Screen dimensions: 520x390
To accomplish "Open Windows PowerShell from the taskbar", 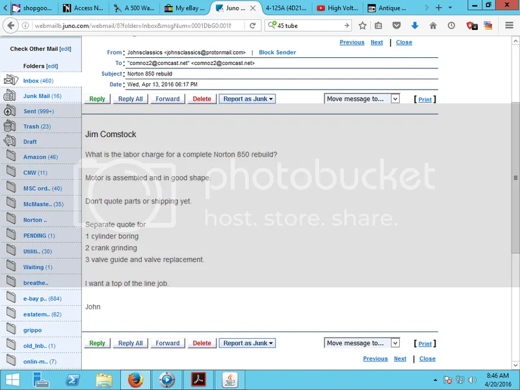I will 73,380.
